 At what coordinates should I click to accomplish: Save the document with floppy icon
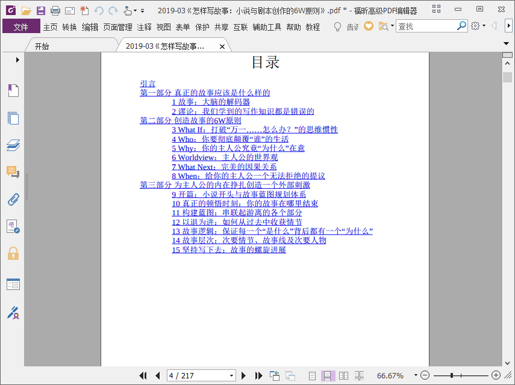[x=41, y=11]
